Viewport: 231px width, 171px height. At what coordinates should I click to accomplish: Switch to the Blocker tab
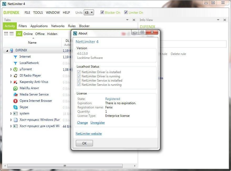click(x=84, y=26)
